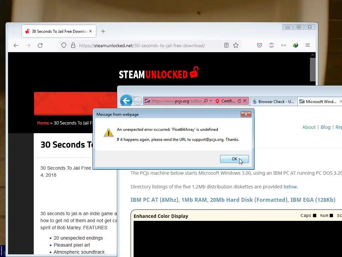Click the pcjs.org favicon in IE address bar
342x257 pixels.
click(147, 101)
